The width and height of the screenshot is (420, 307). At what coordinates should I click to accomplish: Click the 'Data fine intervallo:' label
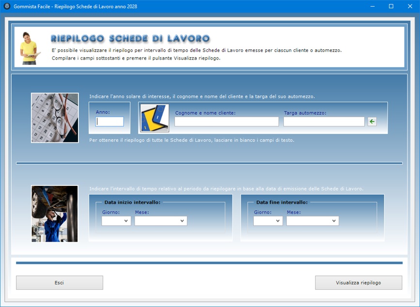pos(282,202)
